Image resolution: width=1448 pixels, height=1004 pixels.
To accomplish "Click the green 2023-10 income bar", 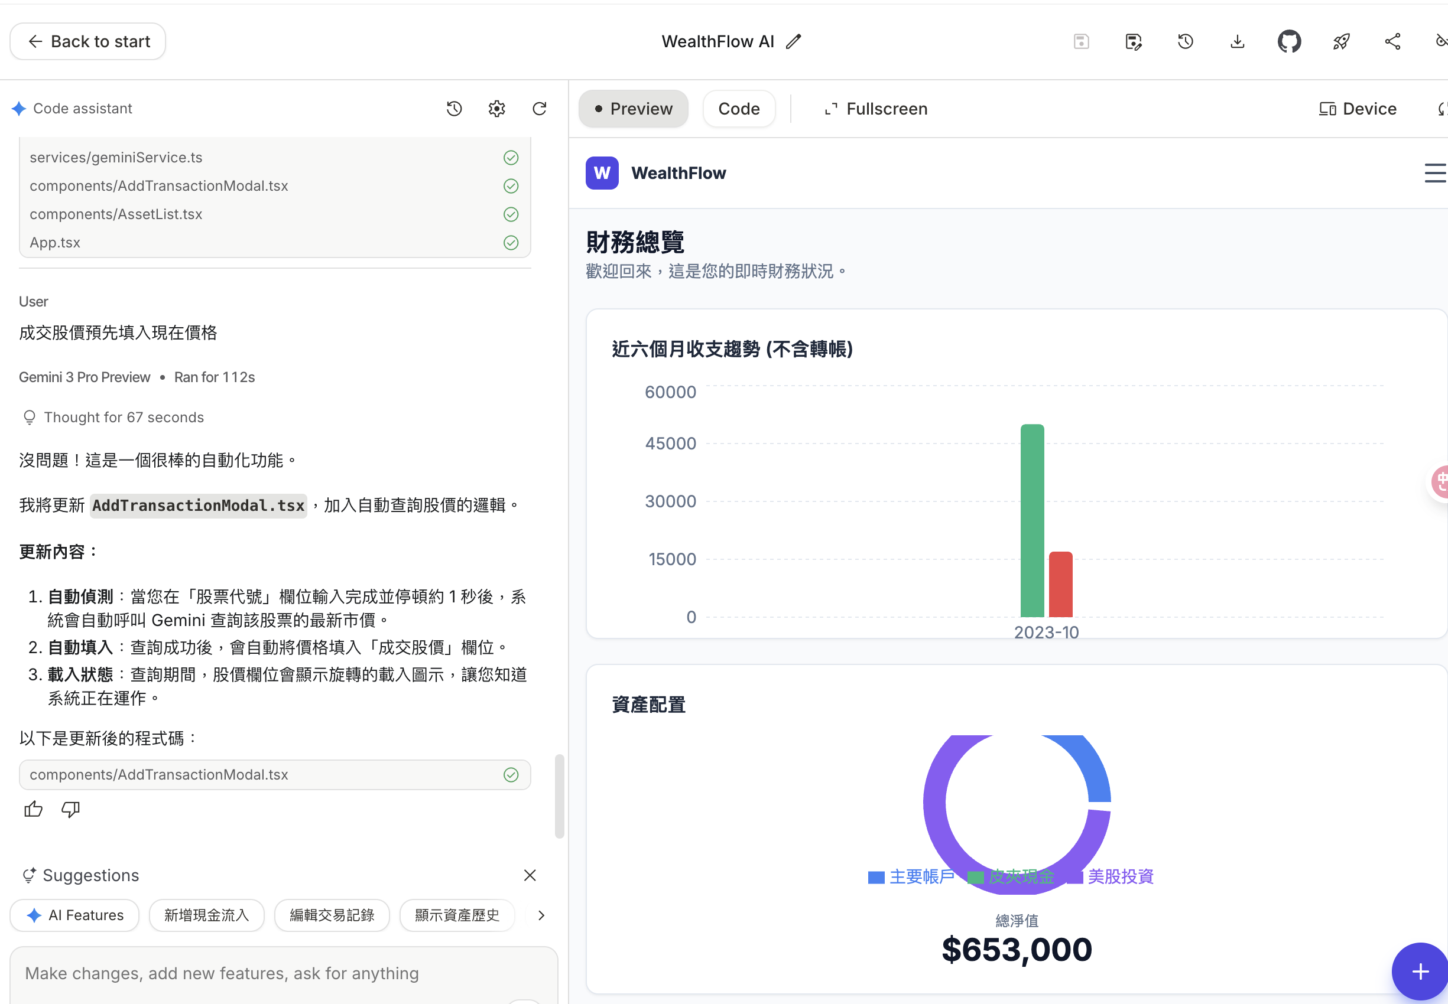I will pyautogui.click(x=1032, y=521).
